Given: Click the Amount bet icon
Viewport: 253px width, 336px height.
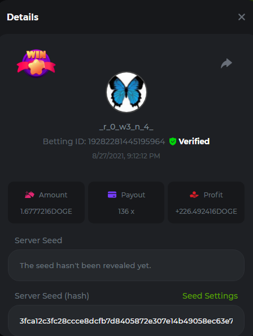Looking at the screenshot, I should (29, 195).
